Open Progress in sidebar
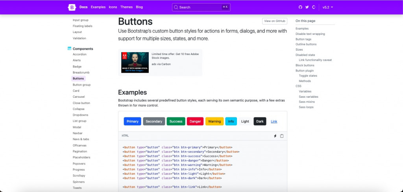403x192 pixels. 79,170
